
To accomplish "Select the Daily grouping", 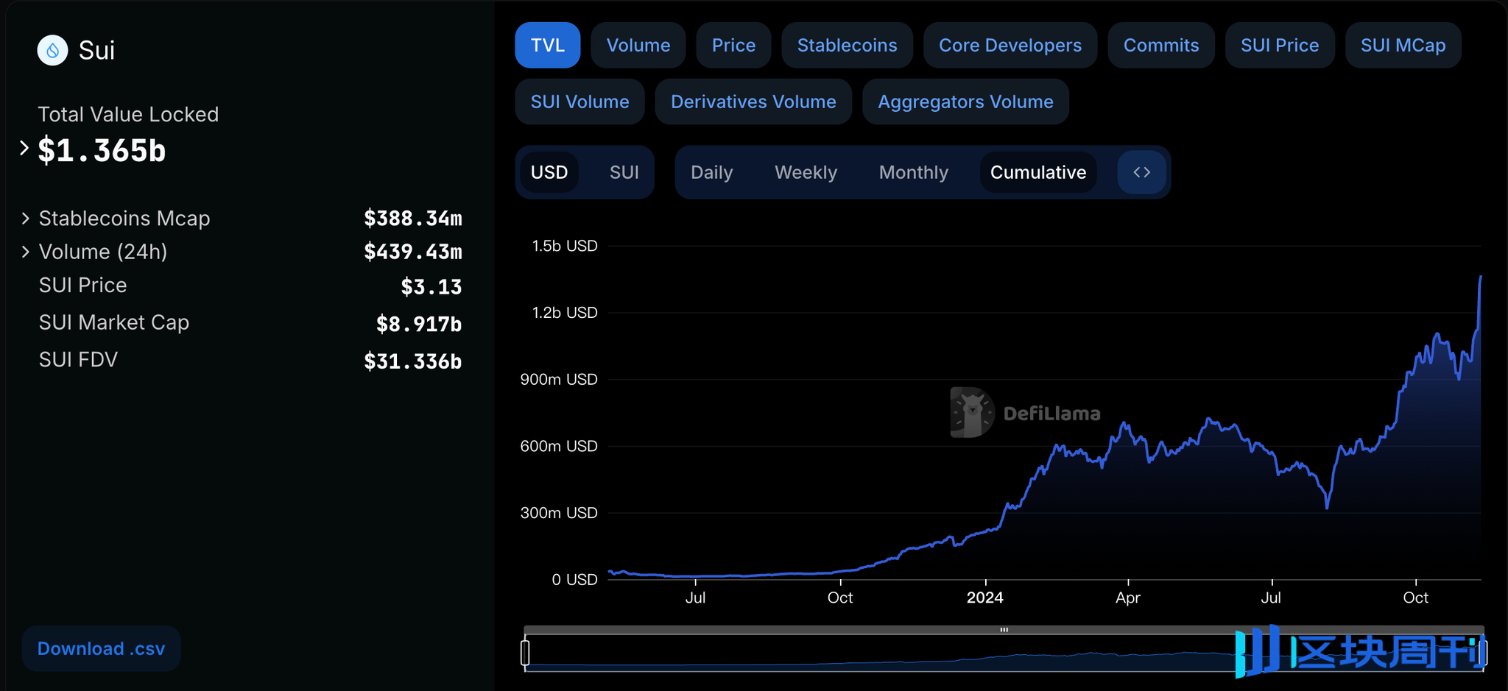I will point(712,172).
